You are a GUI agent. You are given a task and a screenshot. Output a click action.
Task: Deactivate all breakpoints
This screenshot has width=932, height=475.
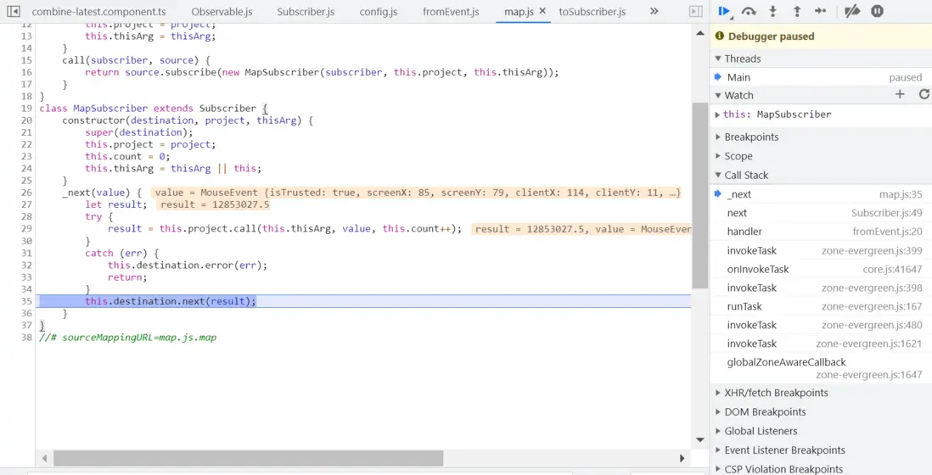coord(852,11)
